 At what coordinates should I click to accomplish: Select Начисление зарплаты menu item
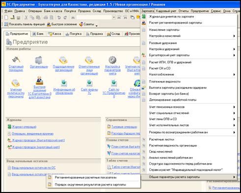[x=189, y=30]
